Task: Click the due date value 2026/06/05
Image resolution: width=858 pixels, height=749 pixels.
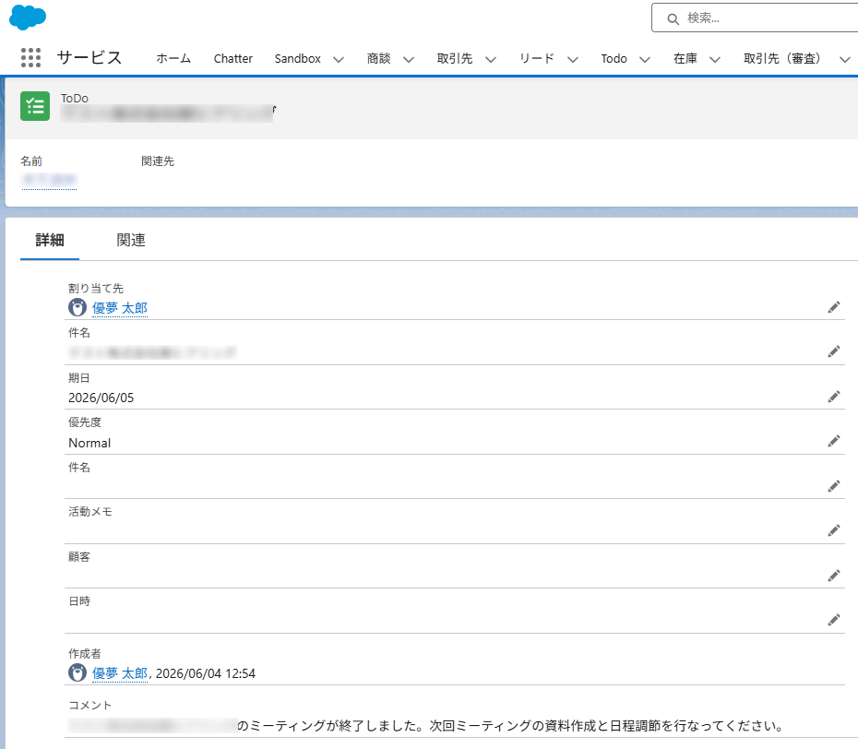Action: click(x=101, y=398)
